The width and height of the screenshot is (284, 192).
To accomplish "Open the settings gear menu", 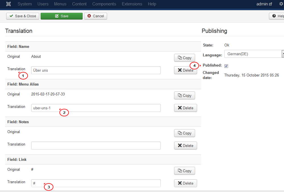I will [x=281, y=4].
